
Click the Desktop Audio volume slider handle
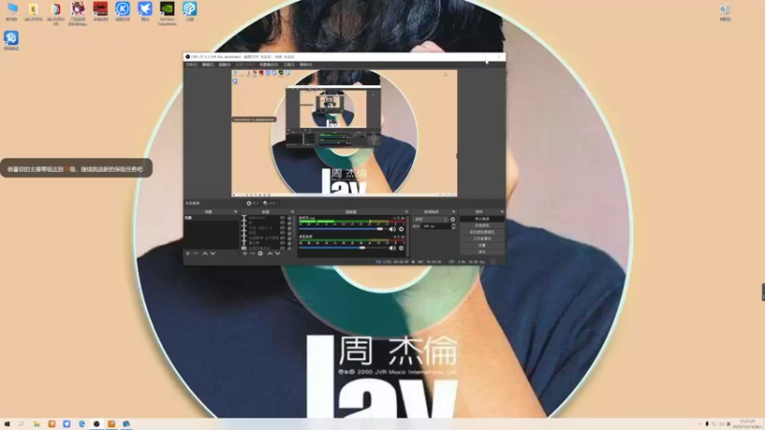362,248
